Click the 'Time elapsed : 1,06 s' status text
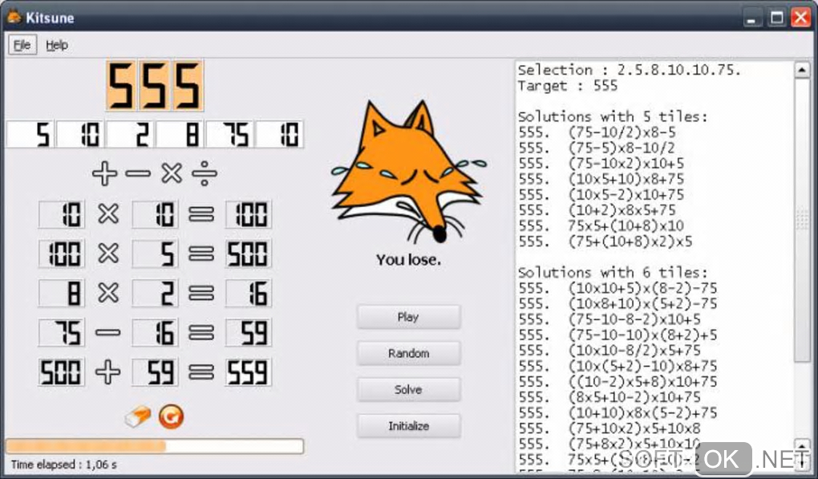 click(63, 465)
